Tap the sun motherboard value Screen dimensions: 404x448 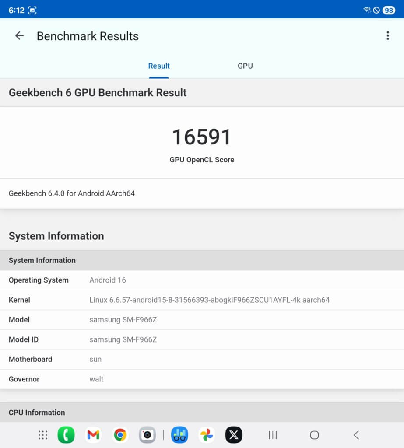(95, 360)
